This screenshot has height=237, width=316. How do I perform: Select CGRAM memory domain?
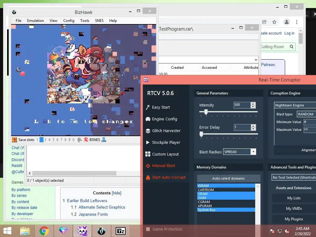click(x=226, y=202)
